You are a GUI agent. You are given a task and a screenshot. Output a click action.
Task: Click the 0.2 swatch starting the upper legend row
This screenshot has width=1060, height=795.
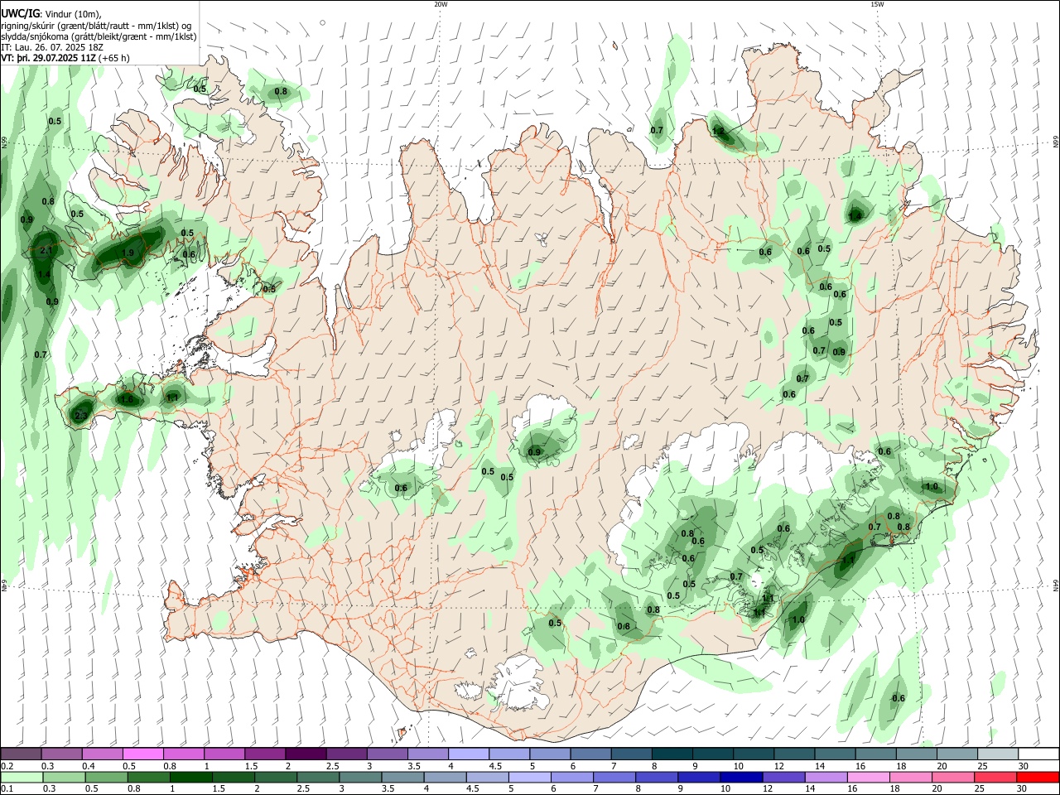(x=22, y=754)
